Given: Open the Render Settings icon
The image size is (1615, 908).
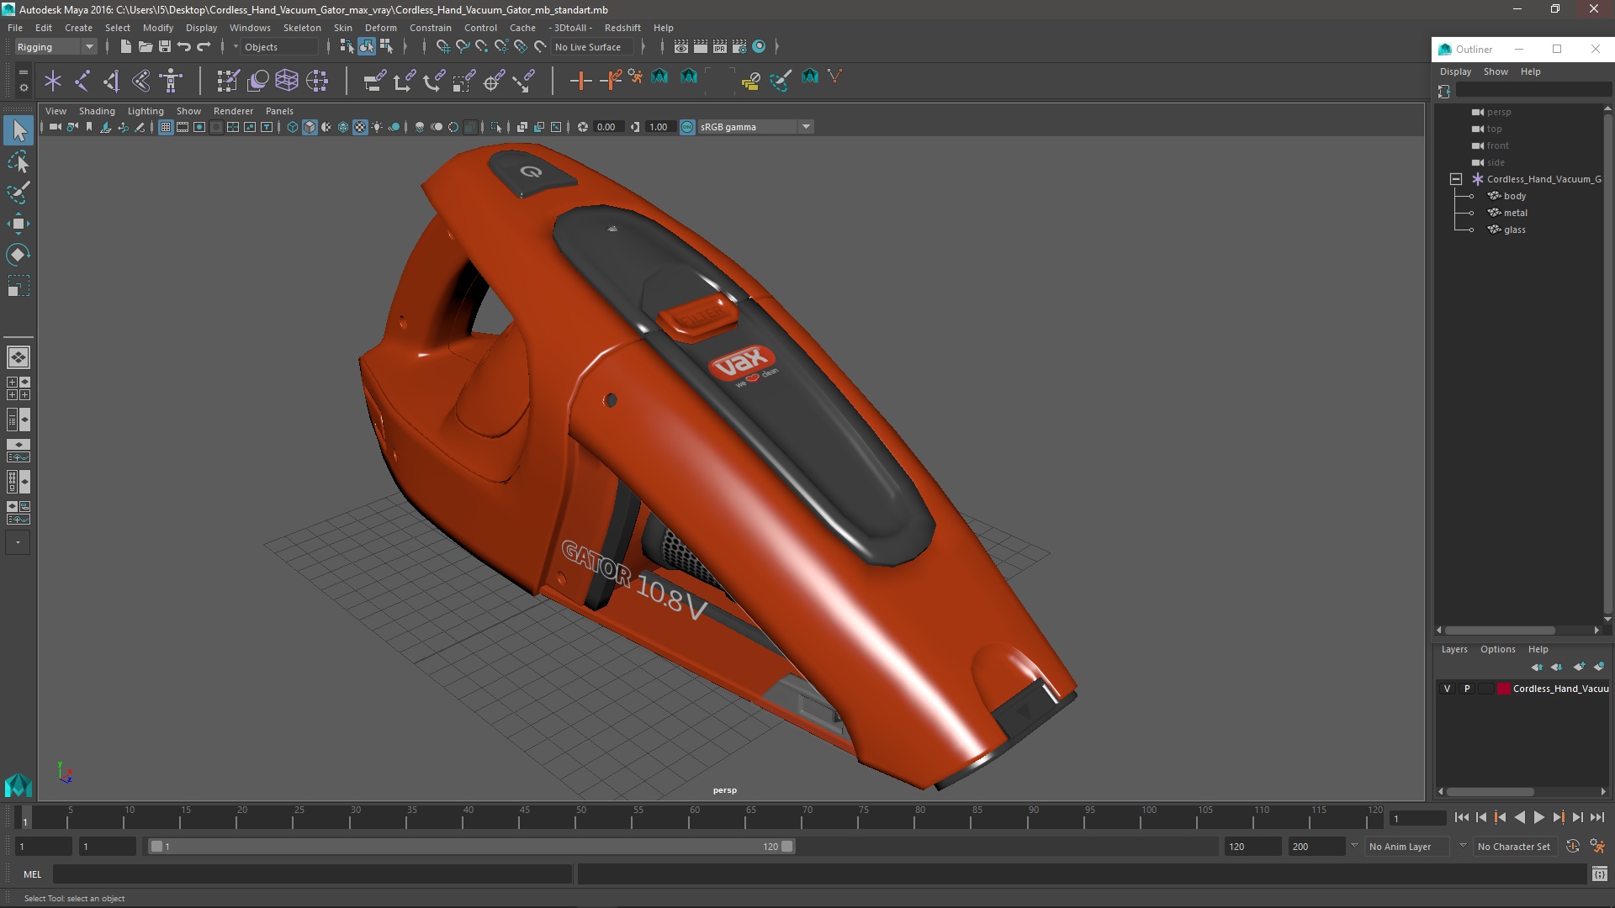Looking at the screenshot, I should tap(739, 47).
